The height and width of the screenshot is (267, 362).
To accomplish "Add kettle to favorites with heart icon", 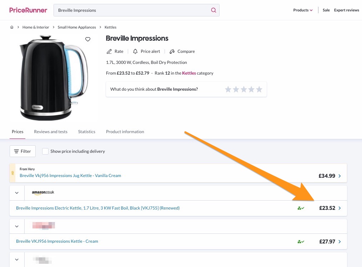I will [x=88, y=39].
